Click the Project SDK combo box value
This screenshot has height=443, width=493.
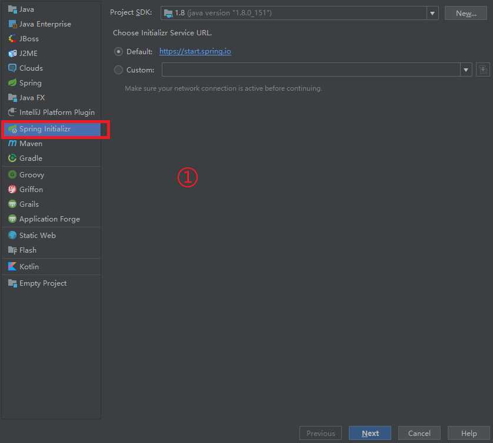294,13
